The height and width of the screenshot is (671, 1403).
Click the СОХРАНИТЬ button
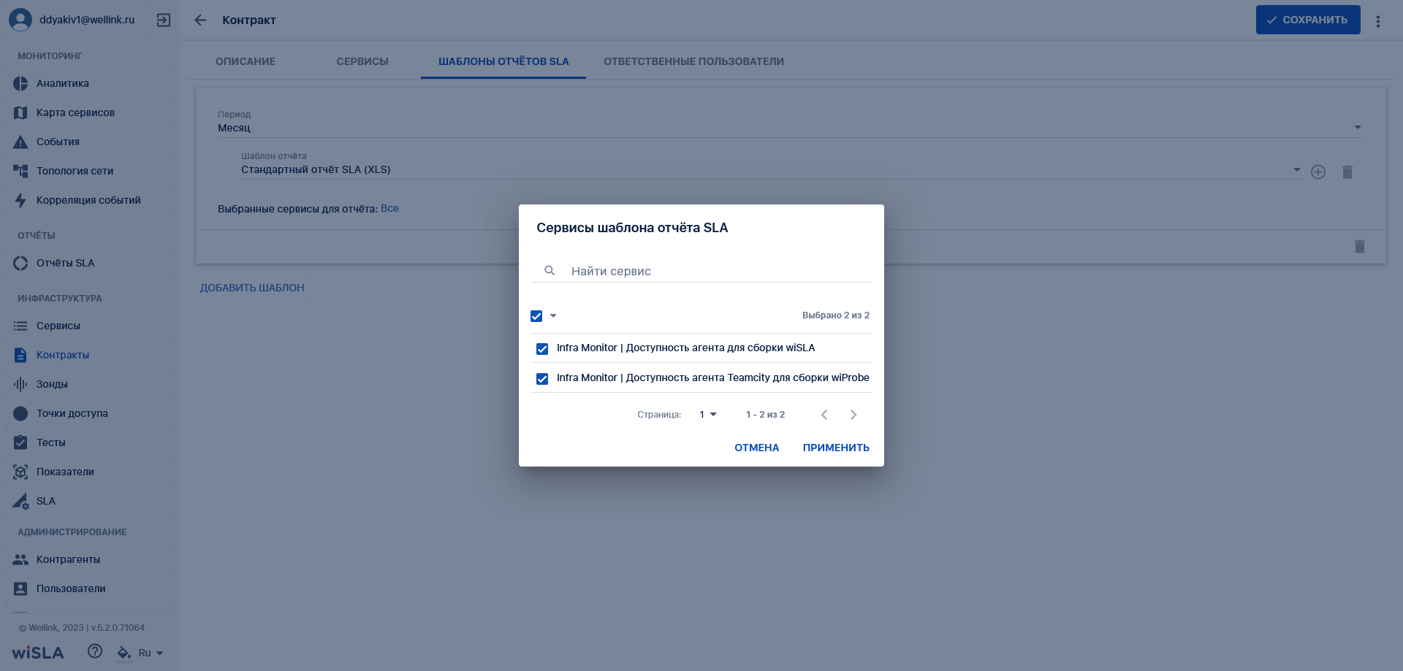[1308, 20]
